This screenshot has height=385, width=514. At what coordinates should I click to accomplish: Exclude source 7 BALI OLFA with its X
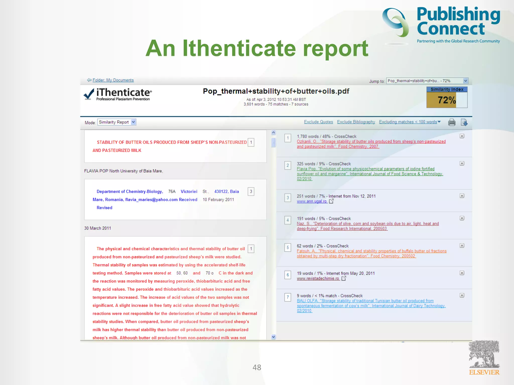coord(462,296)
